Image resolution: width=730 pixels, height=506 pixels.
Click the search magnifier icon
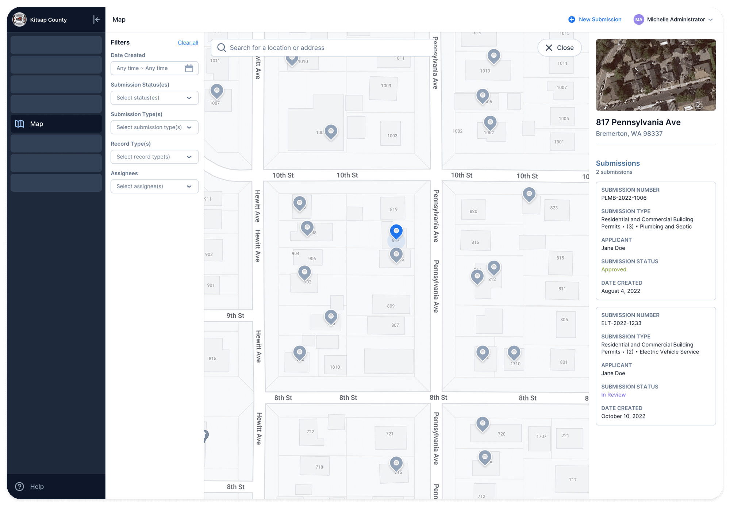point(221,47)
